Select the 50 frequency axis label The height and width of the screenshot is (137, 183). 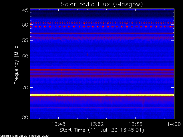(25, 25)
